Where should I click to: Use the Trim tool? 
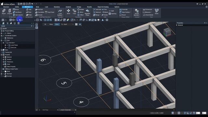point(104,9)
